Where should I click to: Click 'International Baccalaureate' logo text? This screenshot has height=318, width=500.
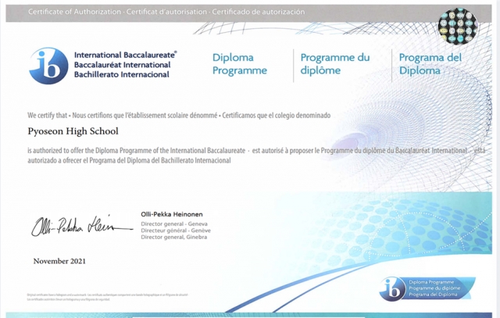(x=125, y=55)
